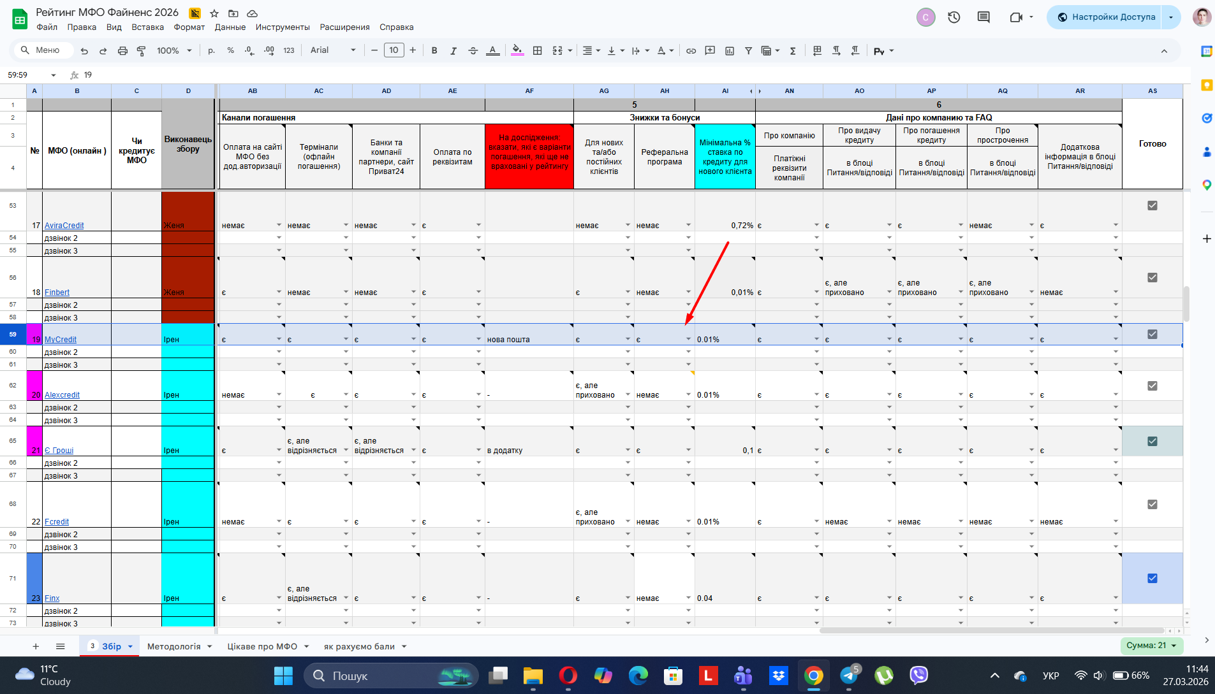
Task: Open the borders tool
Action: (537, 50)
